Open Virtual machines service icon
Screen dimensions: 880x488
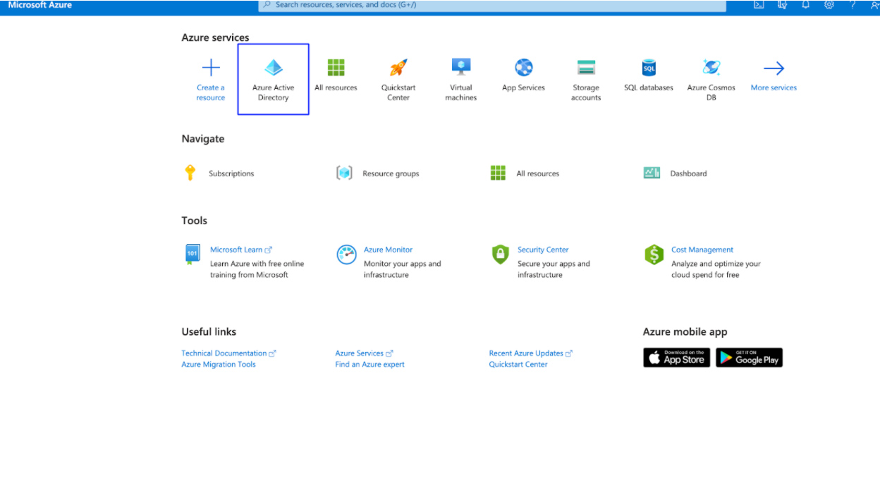[461, 68]
